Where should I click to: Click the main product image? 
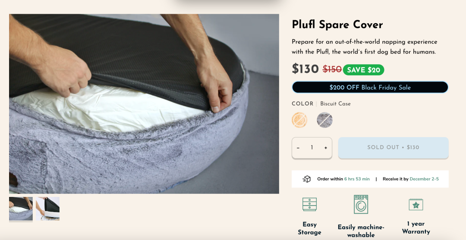[x=144, y=104]
